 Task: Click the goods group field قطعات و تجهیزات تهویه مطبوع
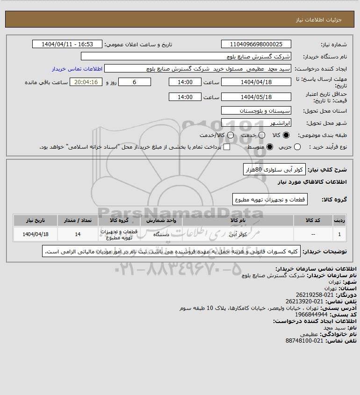(270, 200)
